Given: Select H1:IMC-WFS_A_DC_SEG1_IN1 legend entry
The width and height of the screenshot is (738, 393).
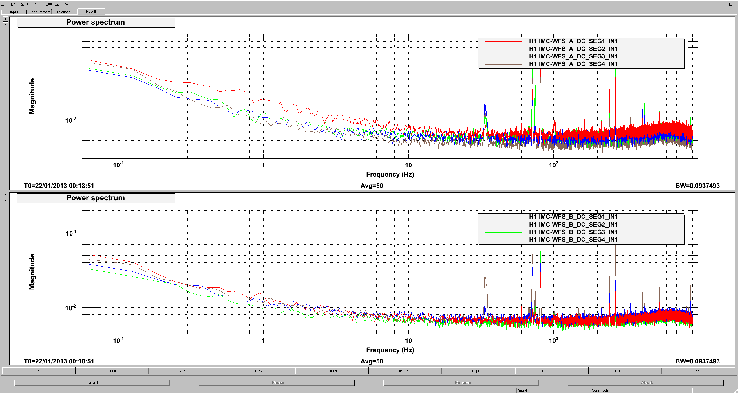Looking at the screenshot, I should [573, 41].
